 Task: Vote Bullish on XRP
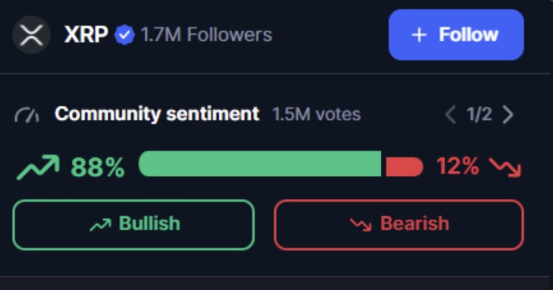tap(133, 224)
